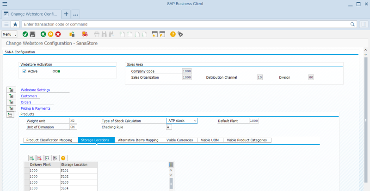Screen dimensions: 370x191
Task: Click the create shortcut window icon
Action: (x=162, y=34)
